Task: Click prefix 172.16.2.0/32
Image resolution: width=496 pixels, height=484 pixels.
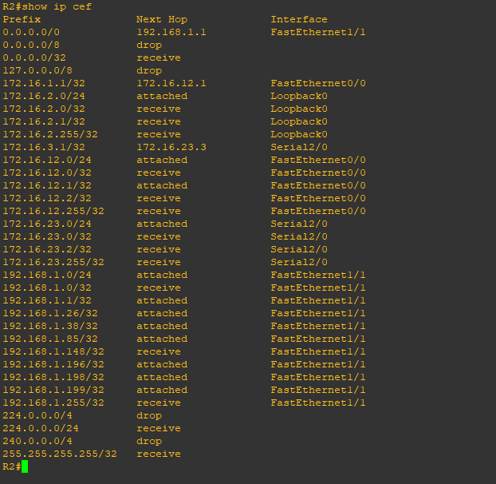Action: click(44, 109)
